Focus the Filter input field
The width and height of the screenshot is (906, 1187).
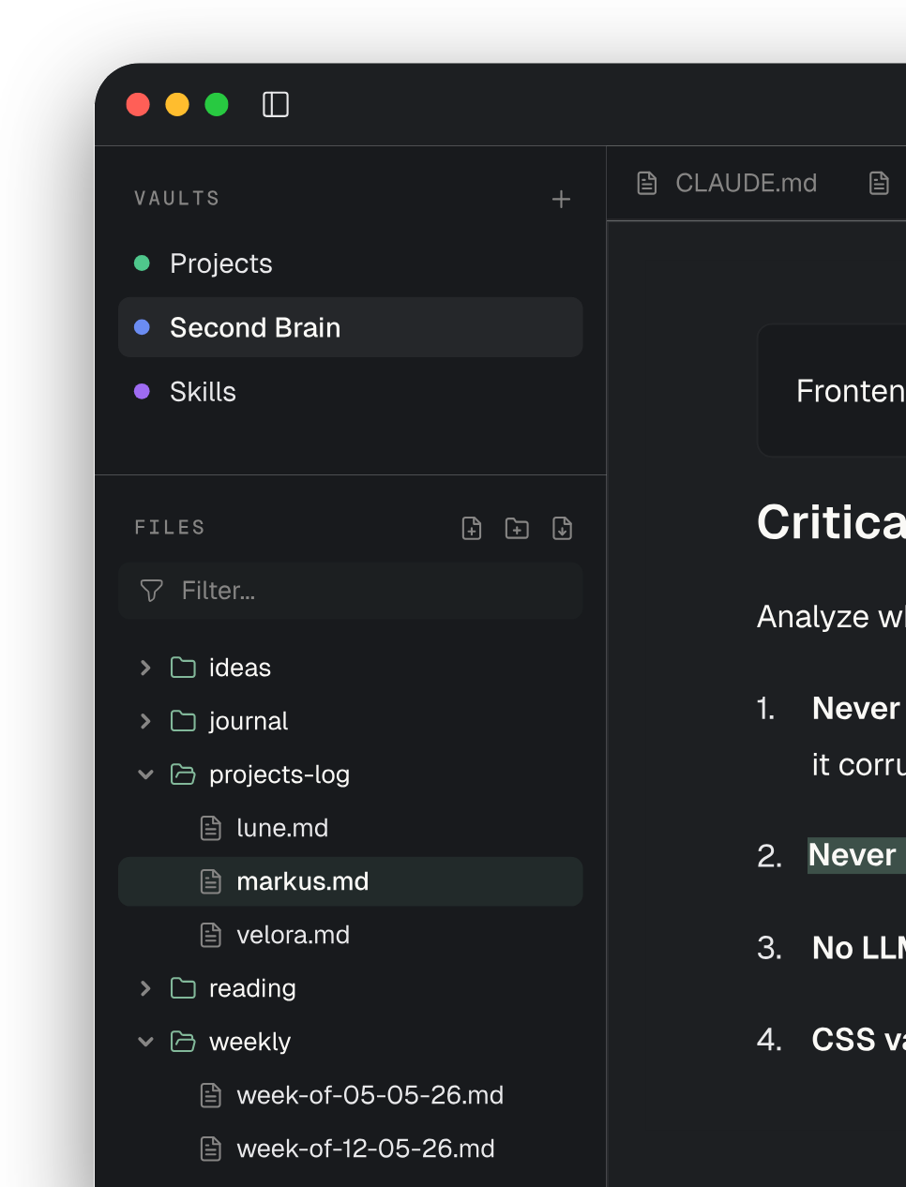pos(350,591)
